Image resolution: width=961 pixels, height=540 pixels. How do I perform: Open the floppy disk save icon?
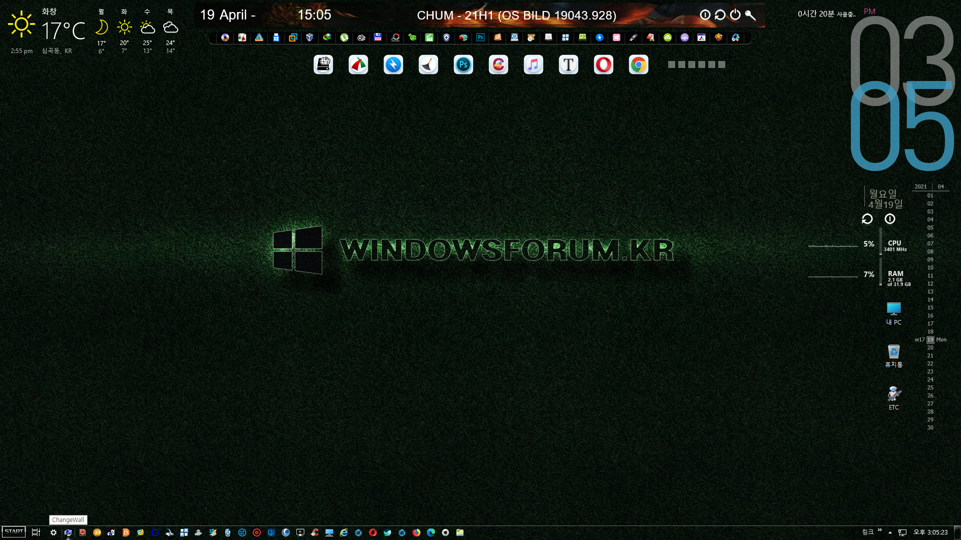click(x=378, y=37)
